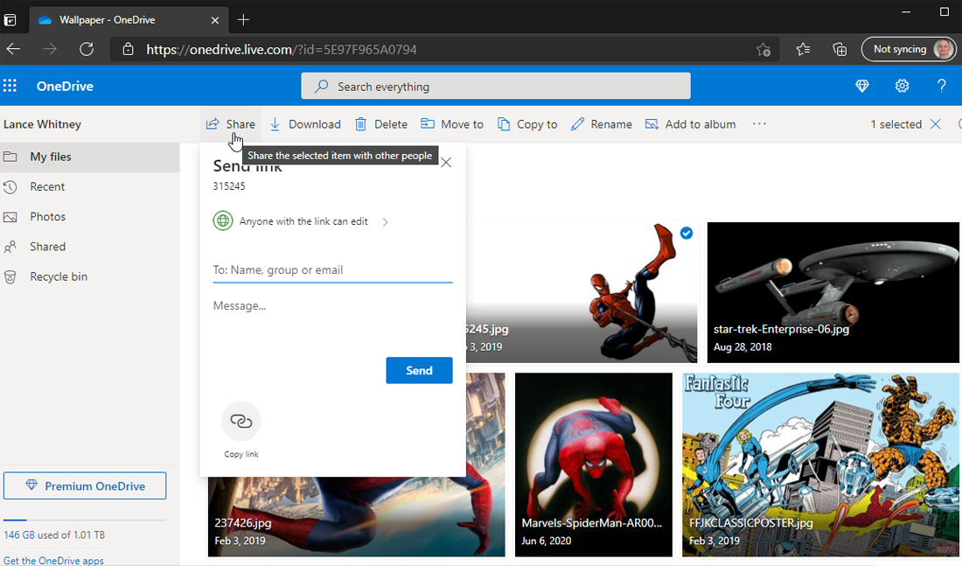Open the Settings gear in OneDrive header

(902, 86)
